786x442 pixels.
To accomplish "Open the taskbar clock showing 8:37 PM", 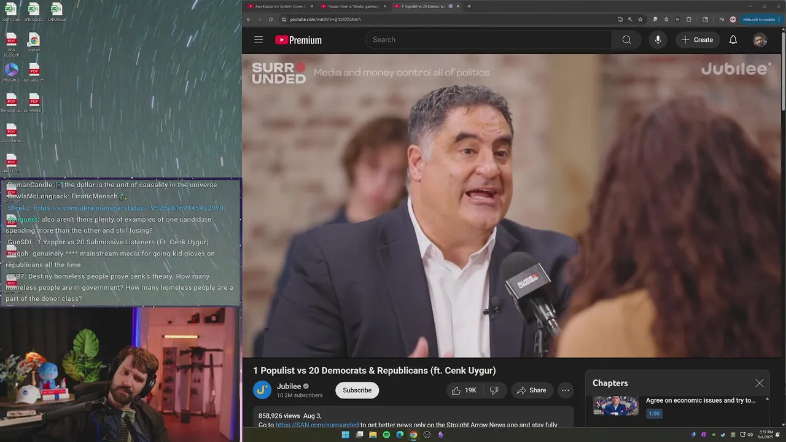I will [x=766, y=435].
